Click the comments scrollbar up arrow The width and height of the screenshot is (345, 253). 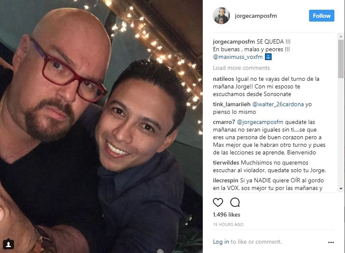tap(341, 36)
